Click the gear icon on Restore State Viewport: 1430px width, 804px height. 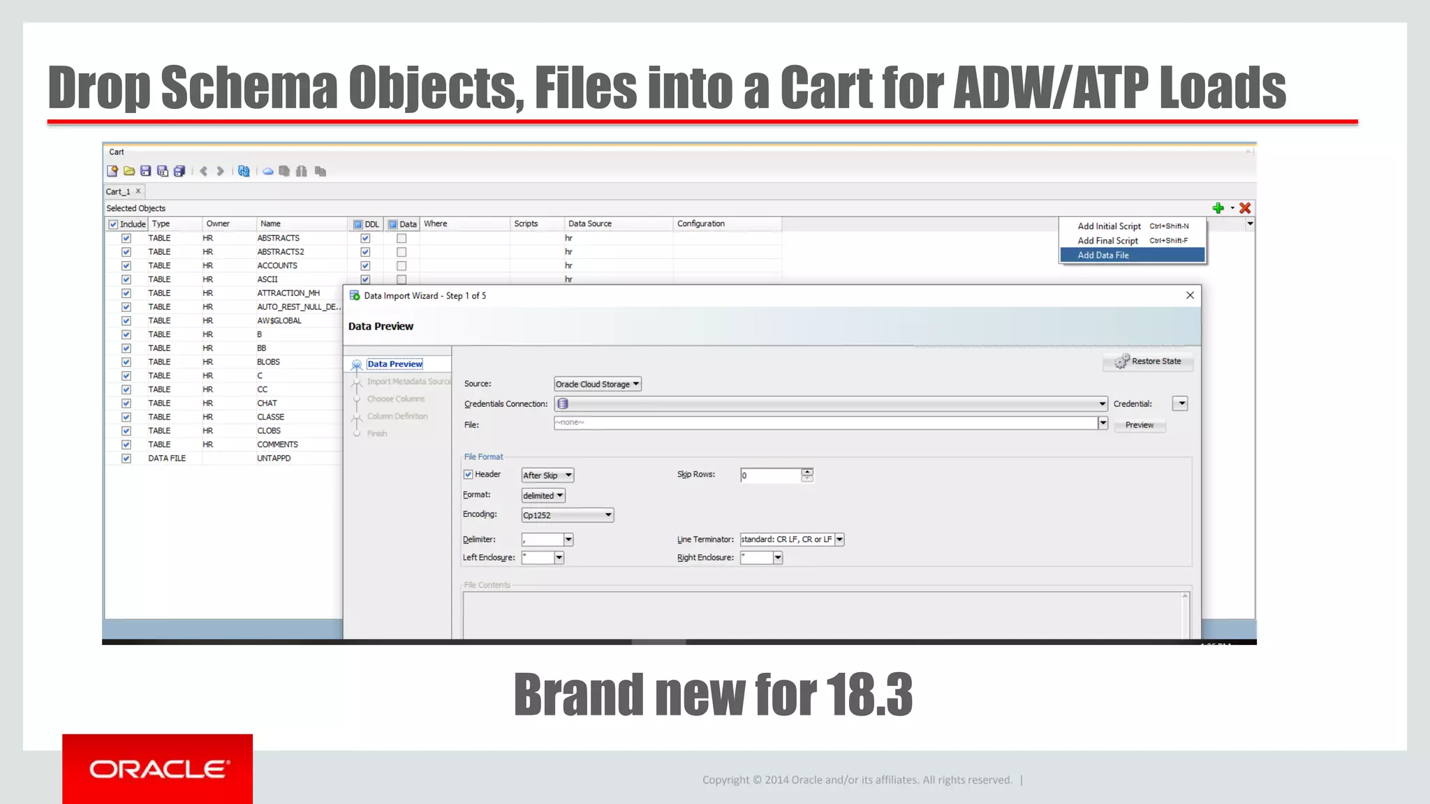[x=1121, y=361]
